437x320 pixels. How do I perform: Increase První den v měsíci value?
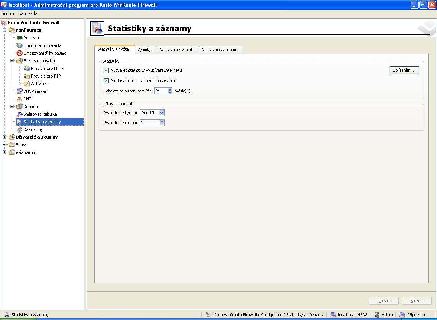click(162, 121)
